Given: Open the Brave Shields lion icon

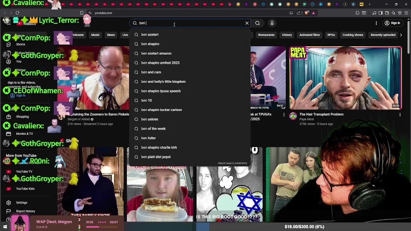Looking at the screenshot, I should pos(306,13).
